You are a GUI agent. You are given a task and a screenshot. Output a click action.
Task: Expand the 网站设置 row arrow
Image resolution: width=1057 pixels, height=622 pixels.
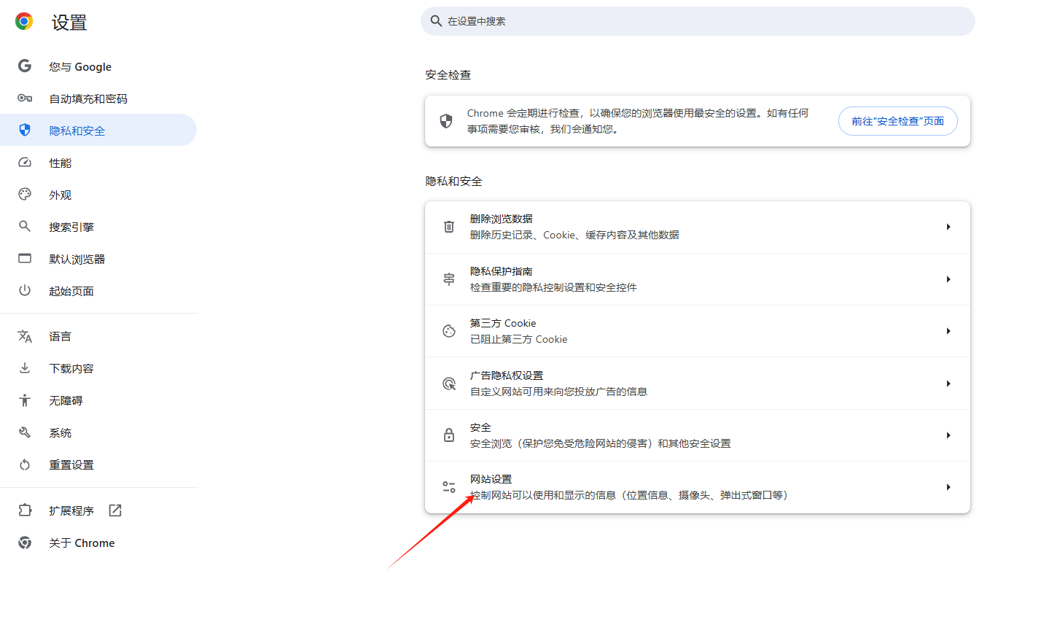[x=948, y=487]
